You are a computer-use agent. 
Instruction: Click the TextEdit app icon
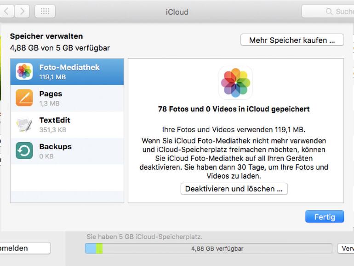[x=24, y=124]
